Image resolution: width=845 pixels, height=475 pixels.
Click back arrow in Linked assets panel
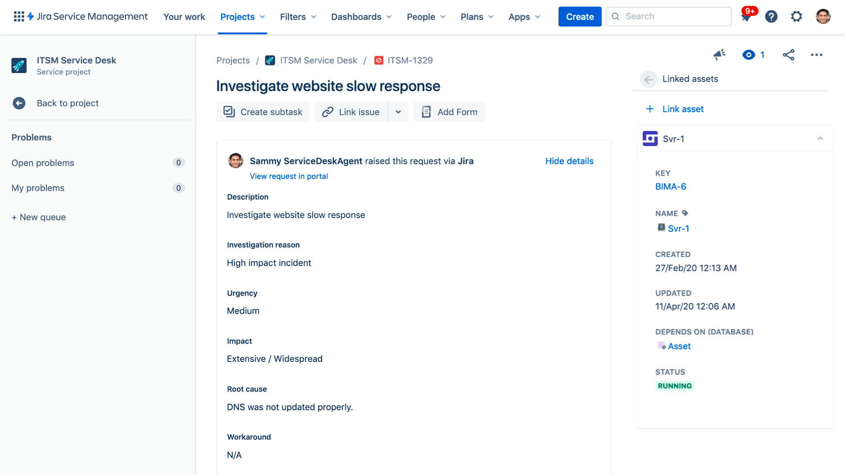(648, 79)
